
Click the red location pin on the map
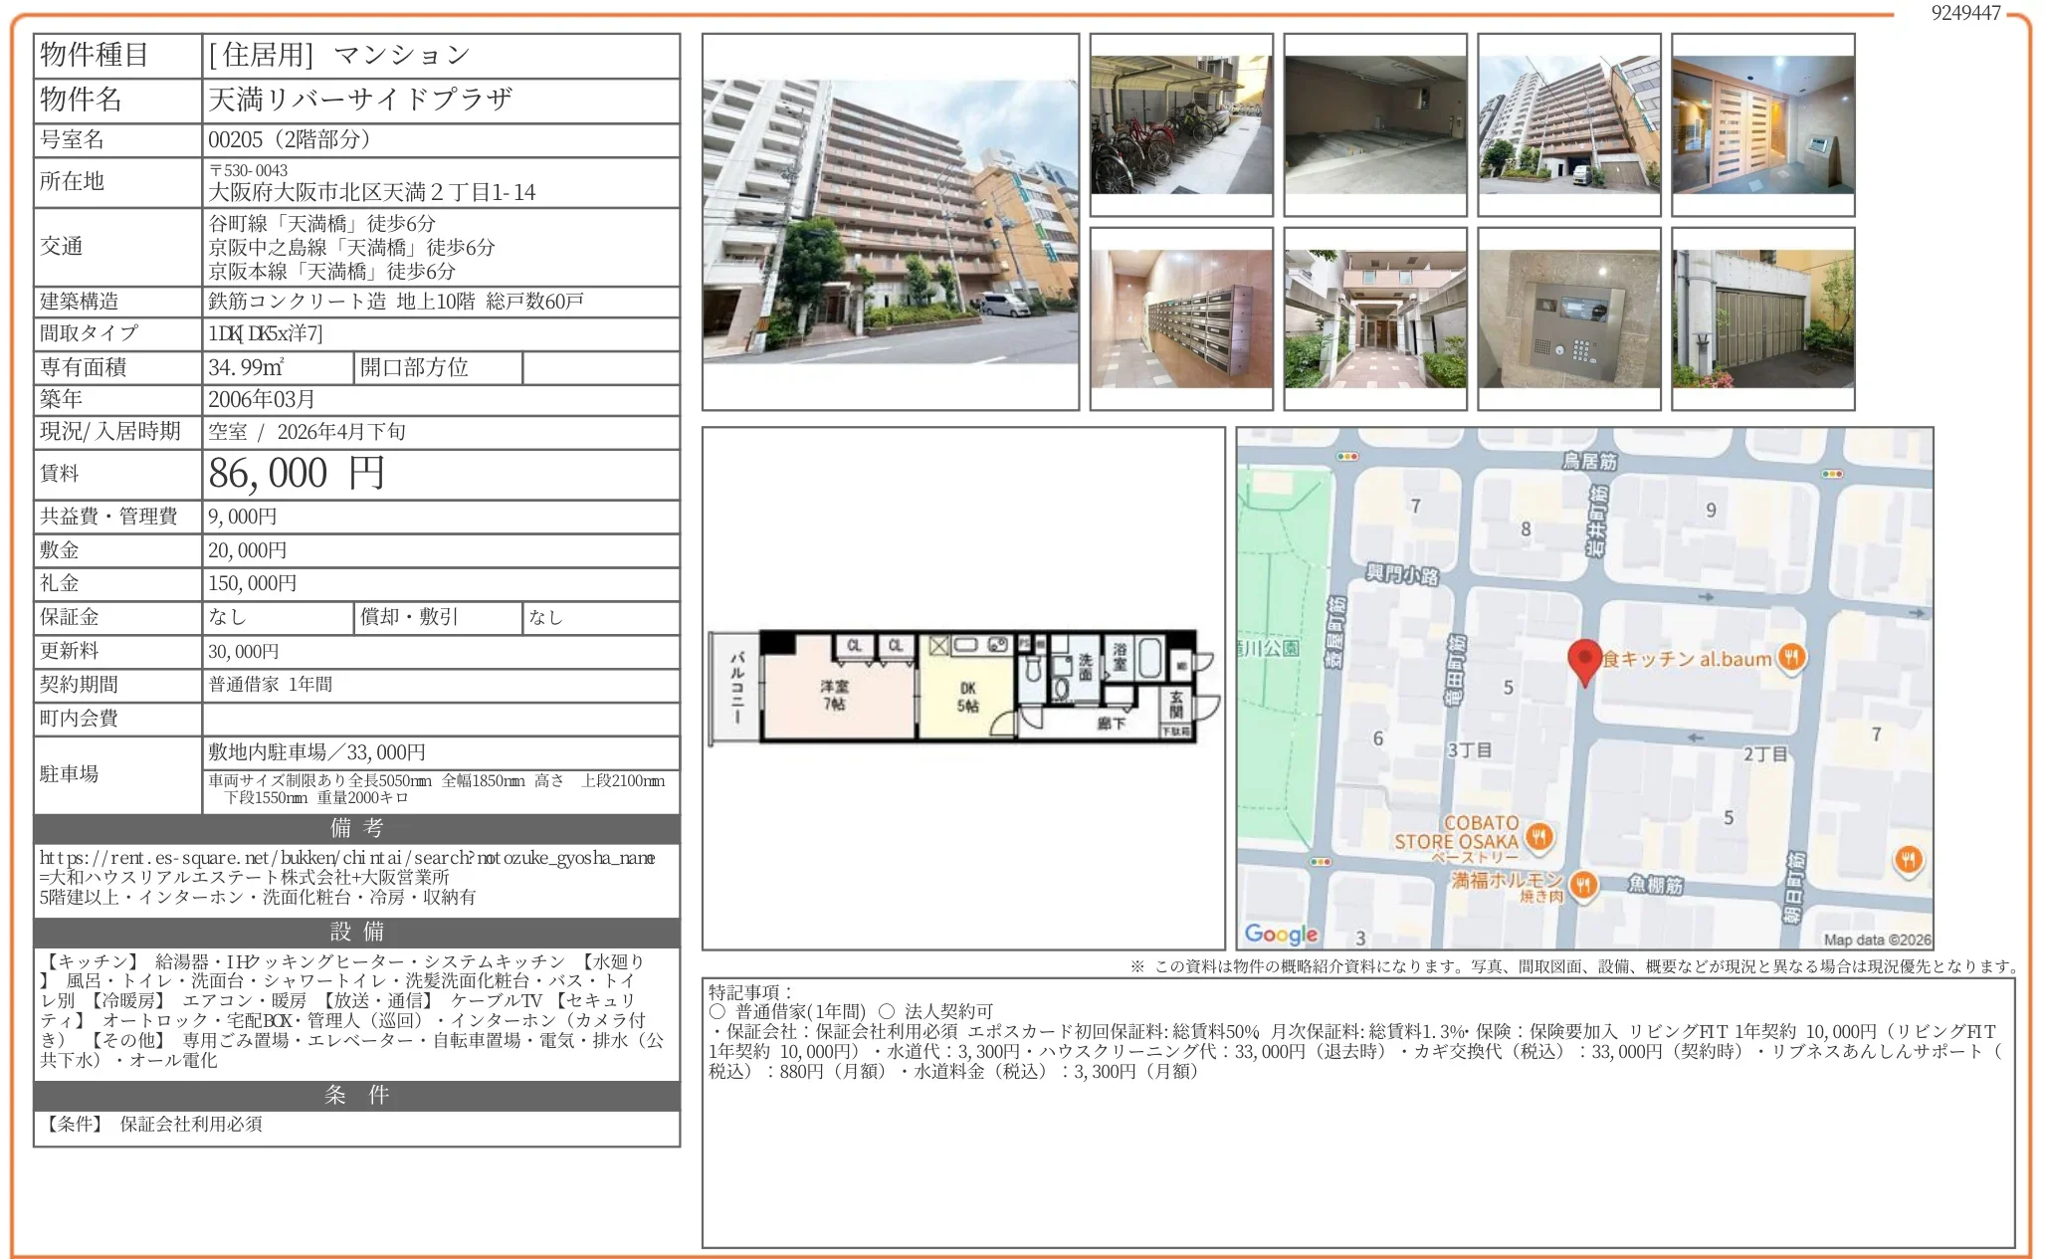pyautogui.click(x=1584, y=660)
